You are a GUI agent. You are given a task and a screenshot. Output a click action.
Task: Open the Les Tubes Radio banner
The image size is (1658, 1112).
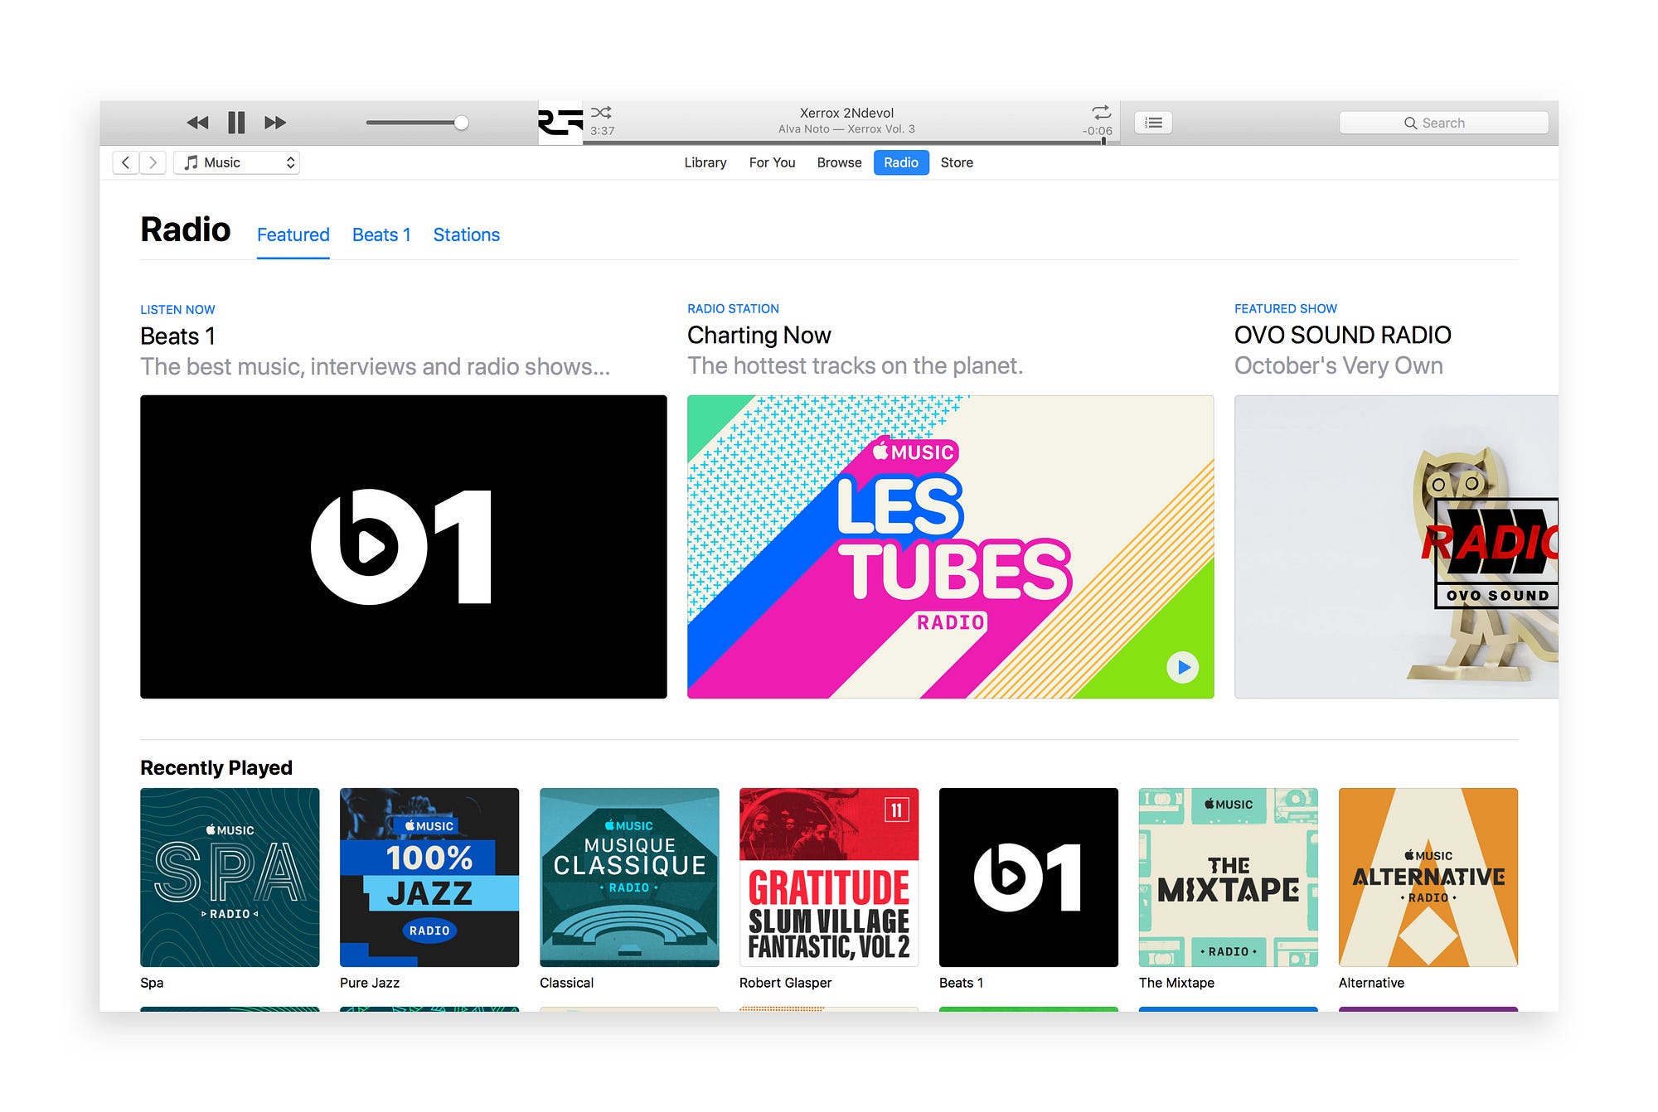tap(950, 547)
